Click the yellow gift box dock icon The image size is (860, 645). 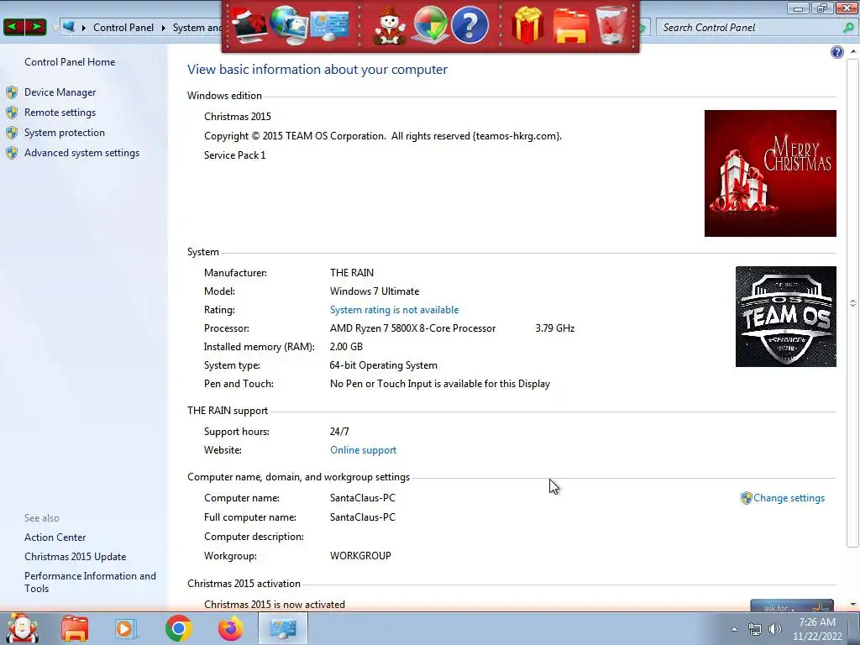tap(527, 25)
